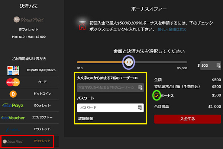The image size is (223, 149).
Task: Select the ビットコイン payment option
Action: point(42,93)
